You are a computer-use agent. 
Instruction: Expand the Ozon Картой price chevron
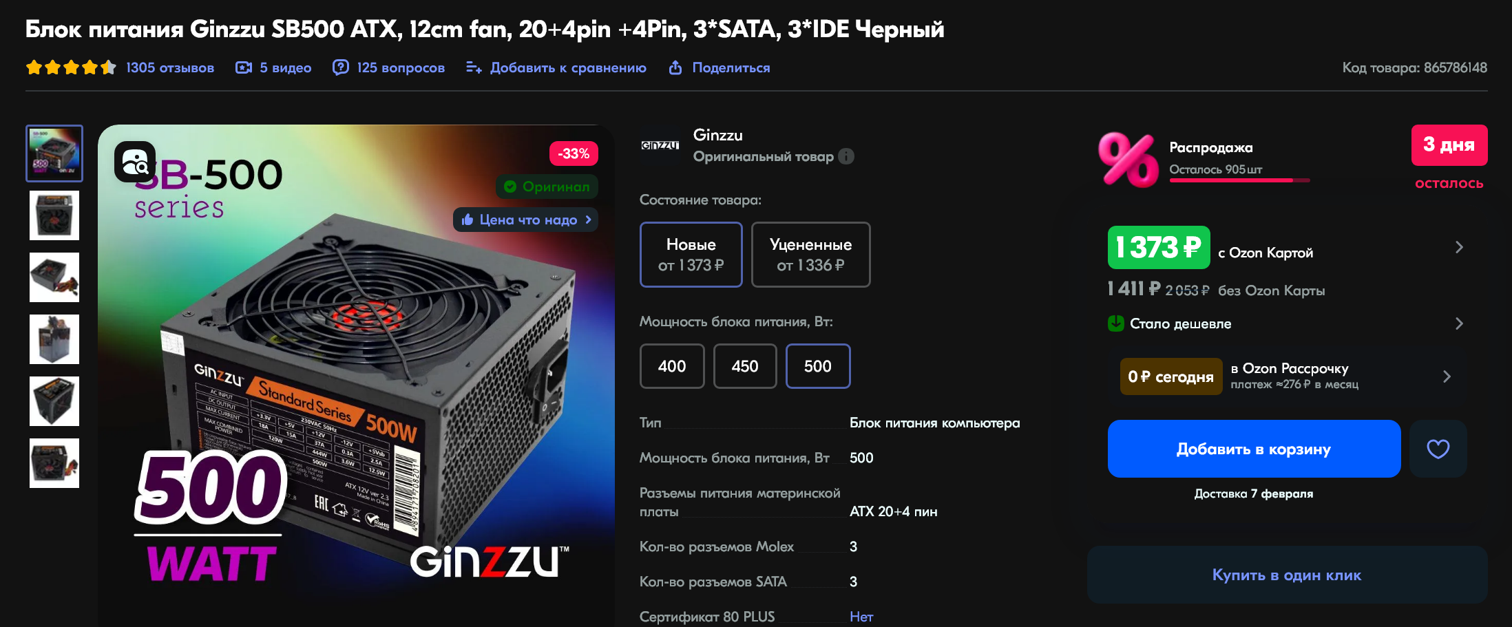[1459, 247]
